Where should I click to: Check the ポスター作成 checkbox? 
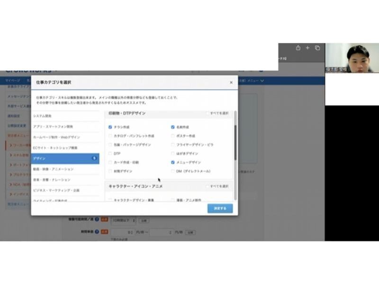(x=173, y=136)
